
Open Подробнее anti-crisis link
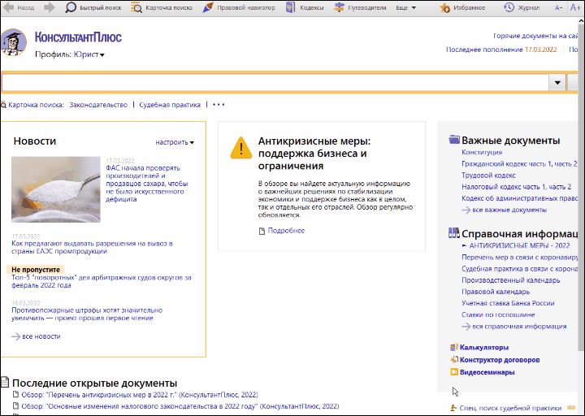(x=286, y=231)
